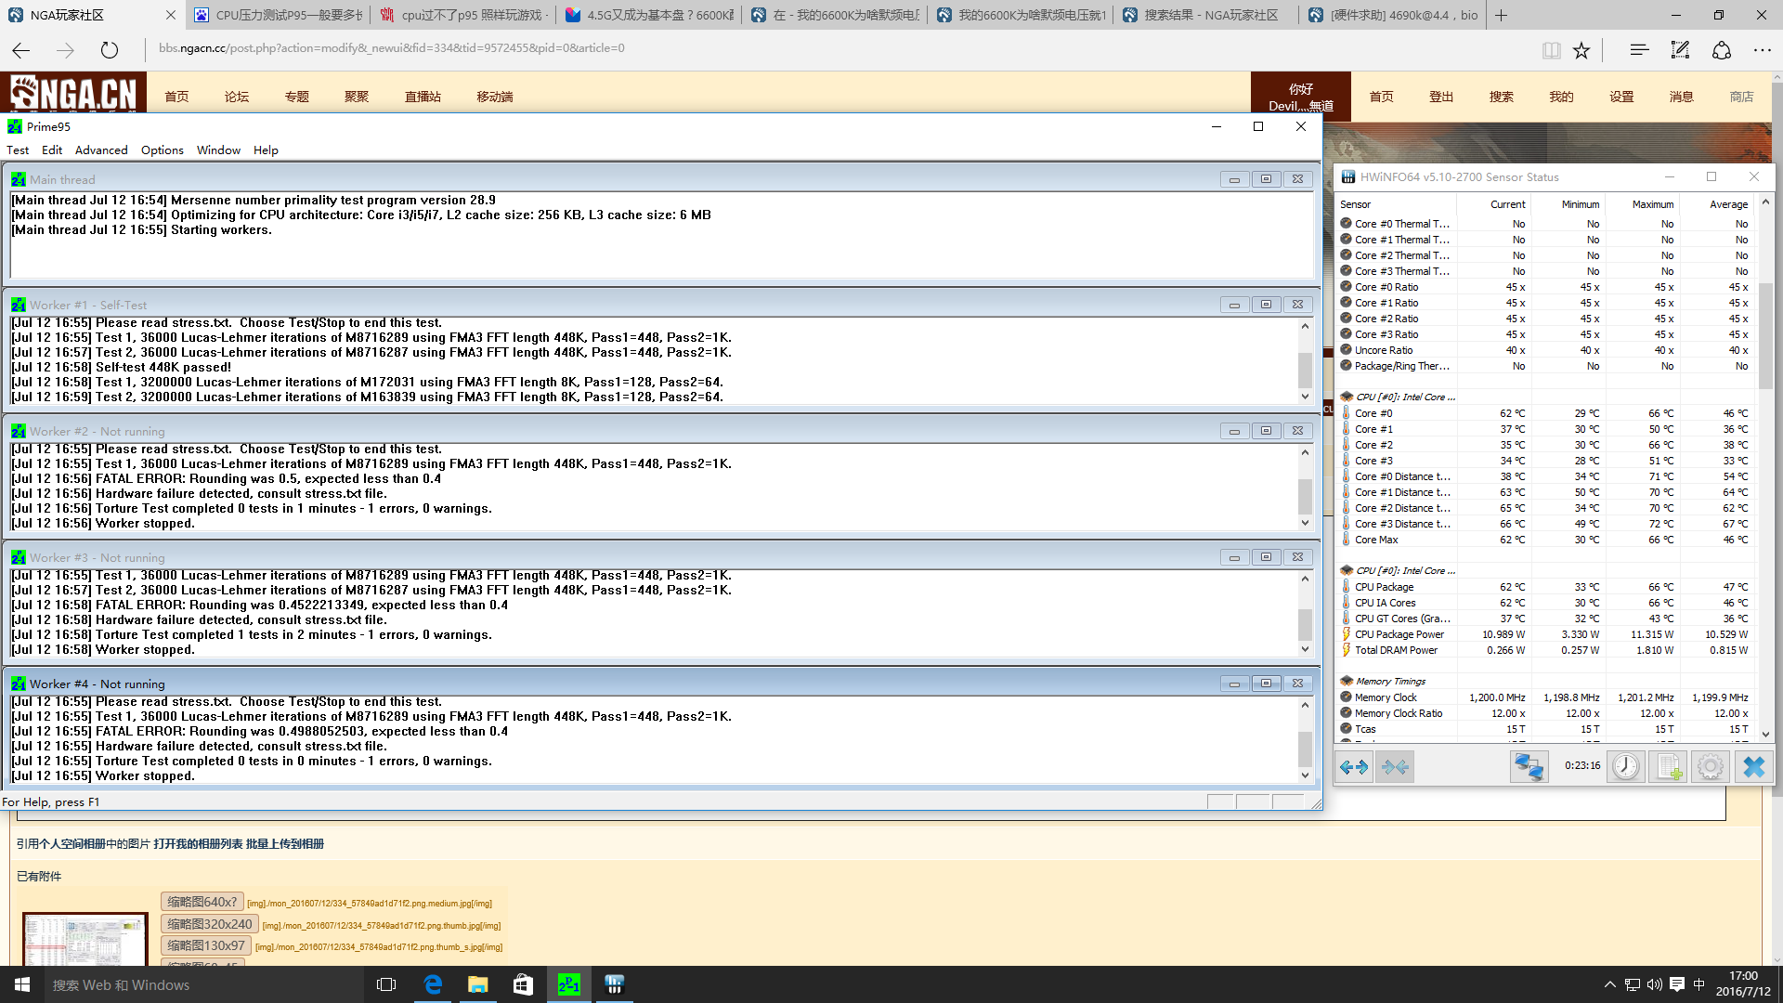Open the 打开我的相册列表 link

click(198, 844)
